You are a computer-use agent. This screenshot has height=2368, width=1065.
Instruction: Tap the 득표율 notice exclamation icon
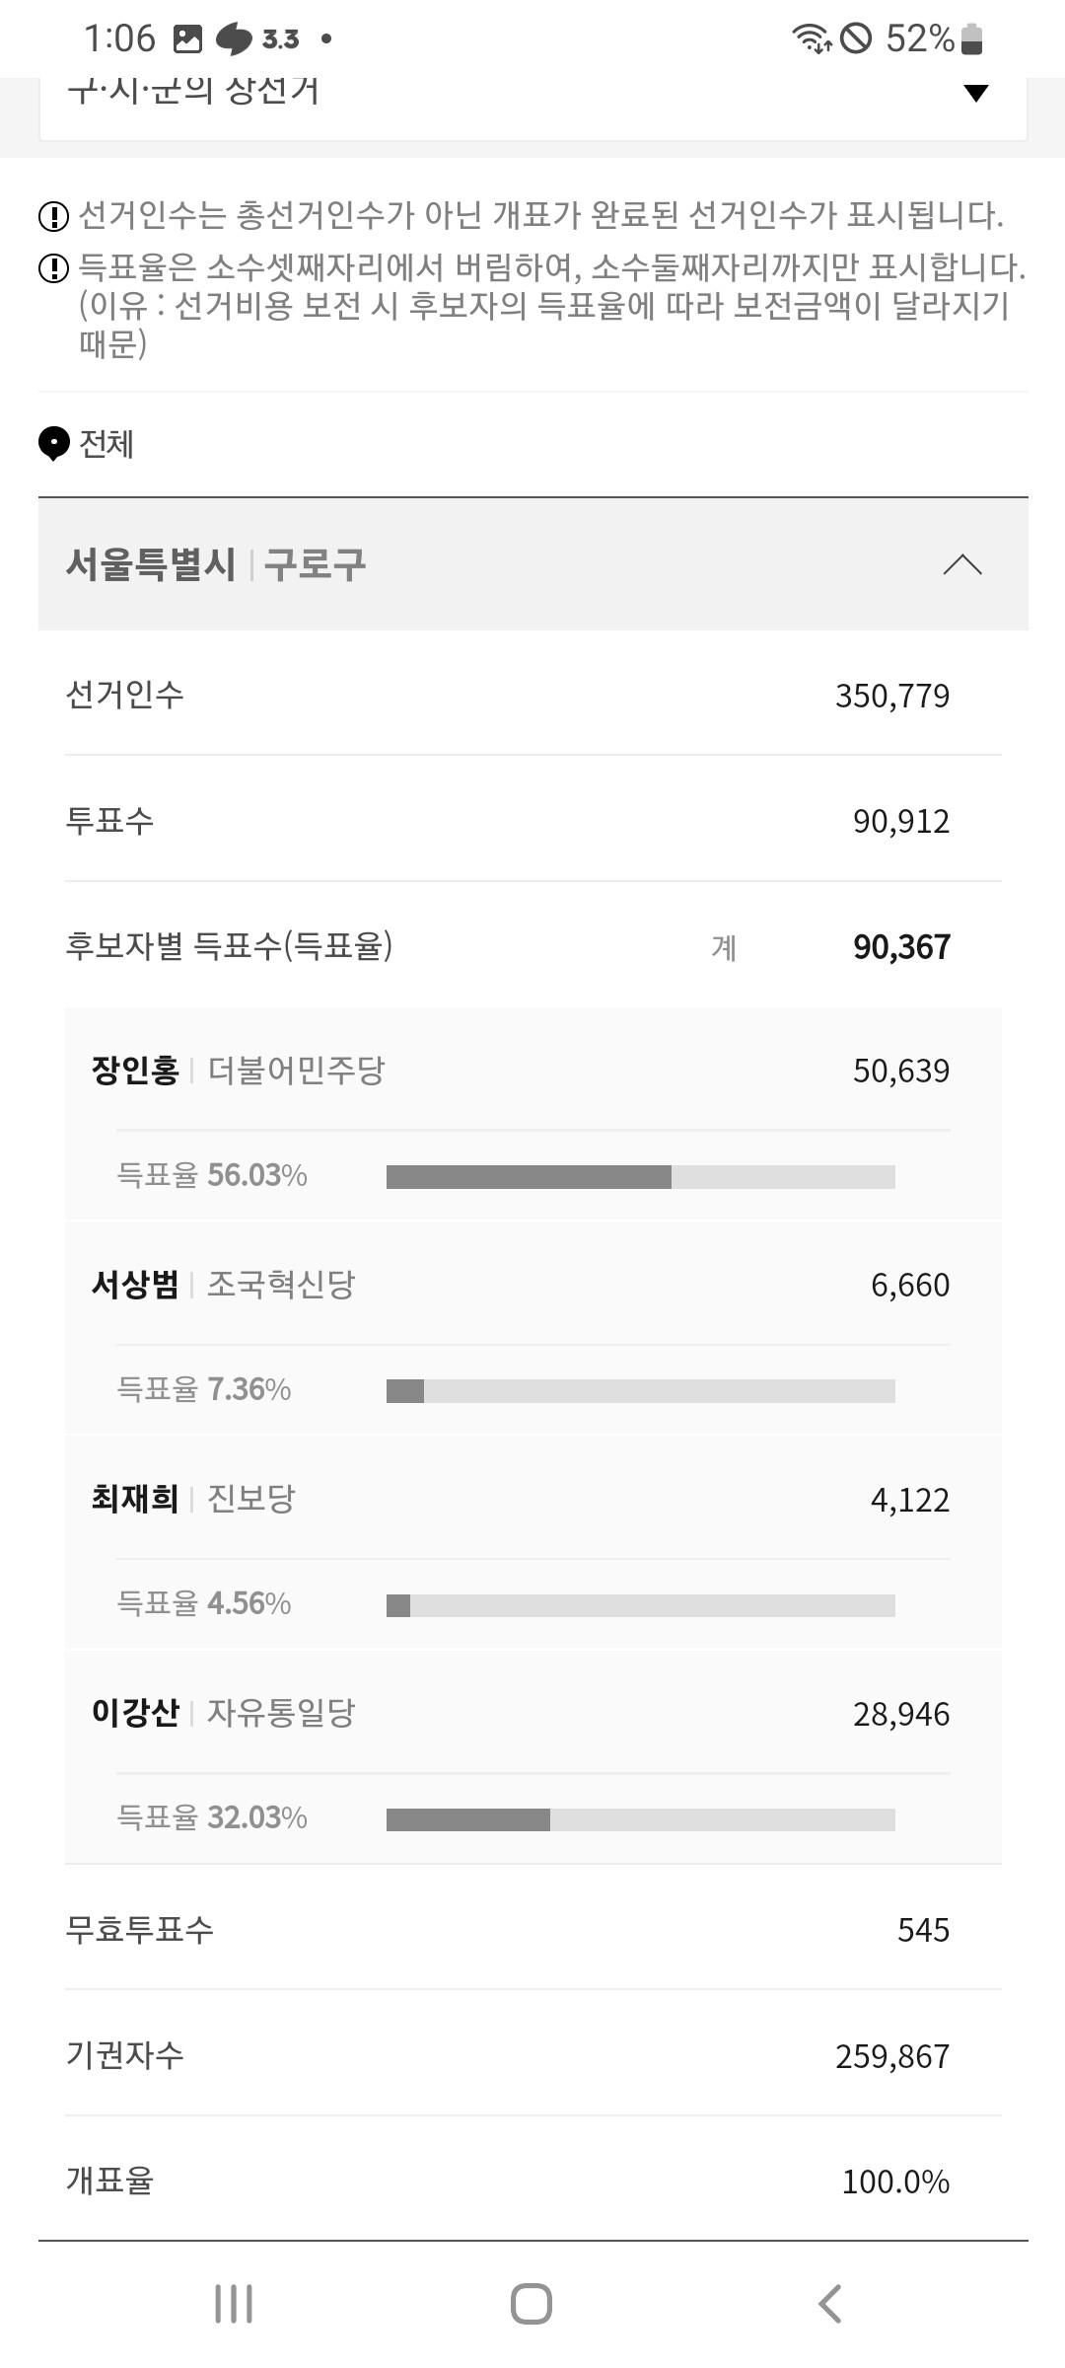coord(53,267)
